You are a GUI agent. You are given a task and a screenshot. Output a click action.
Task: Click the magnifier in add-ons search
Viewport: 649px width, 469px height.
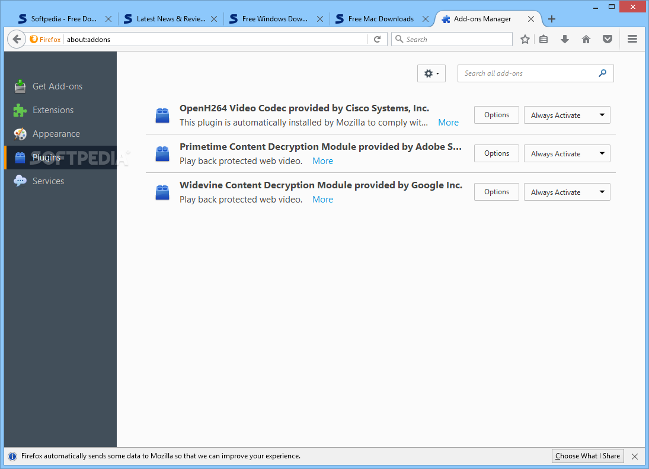tap(602, 73)
